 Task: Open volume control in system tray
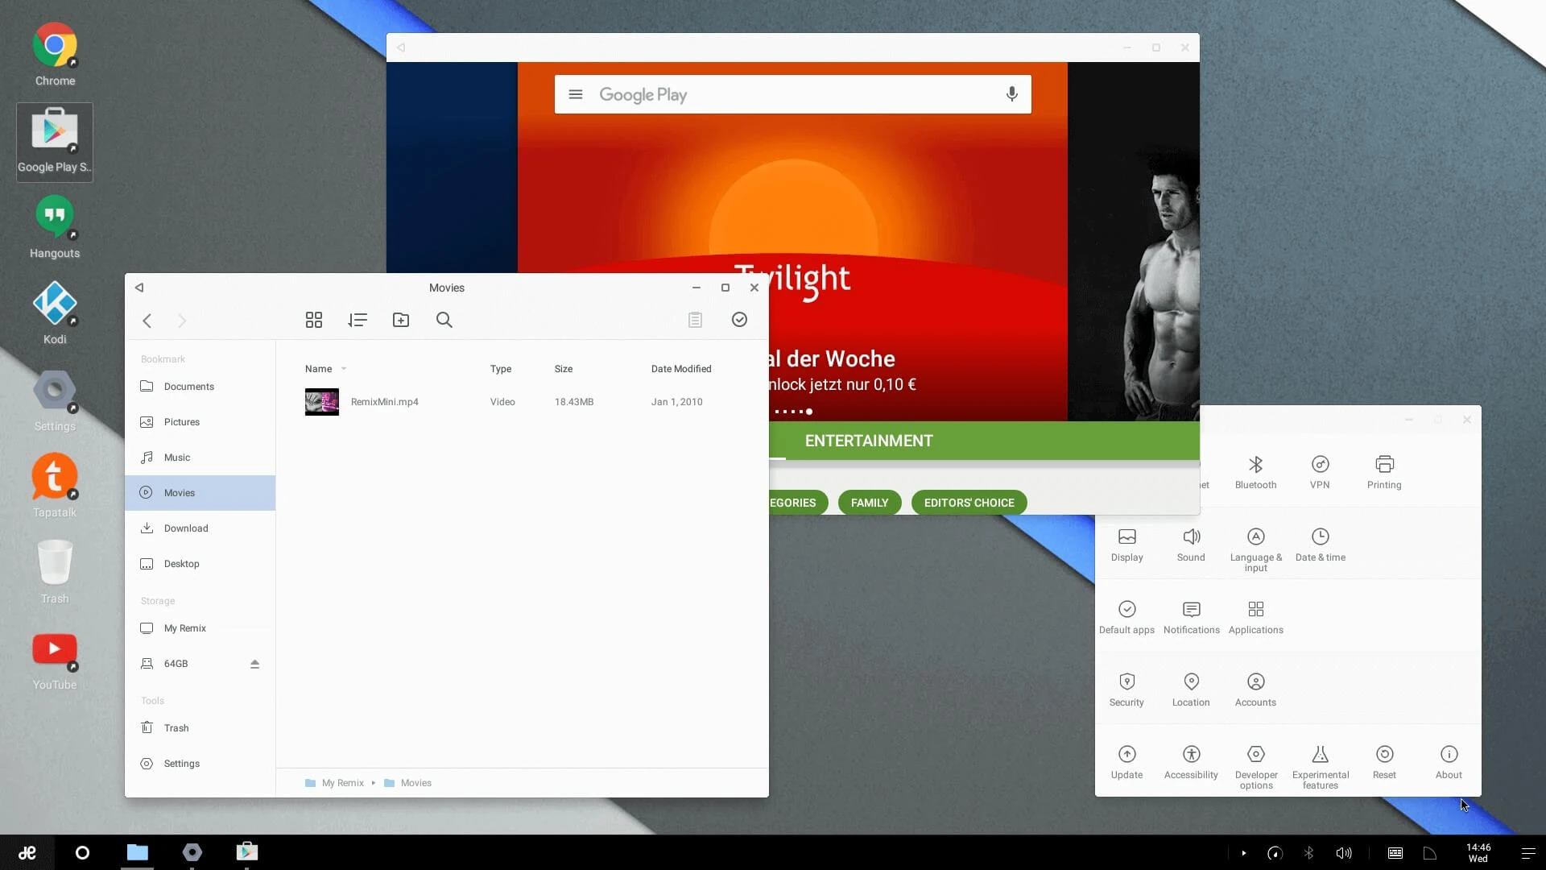(1344, 853)
